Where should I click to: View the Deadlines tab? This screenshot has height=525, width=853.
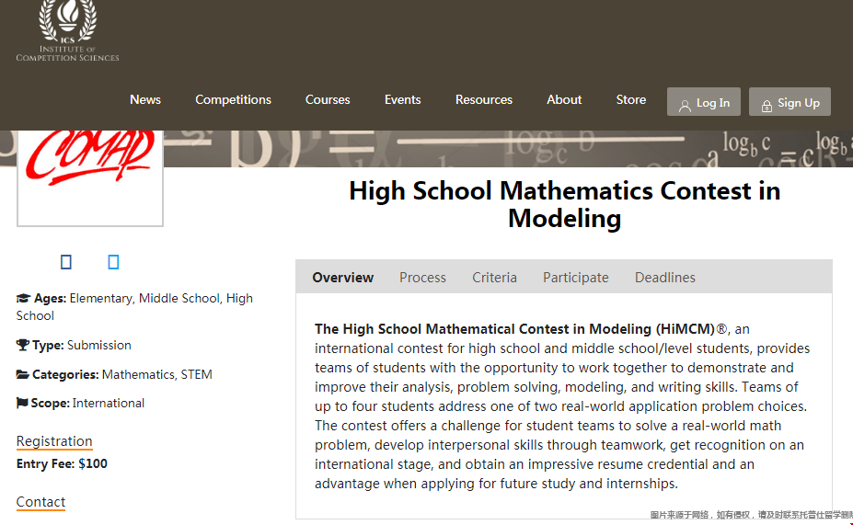(x=664, y=278)
